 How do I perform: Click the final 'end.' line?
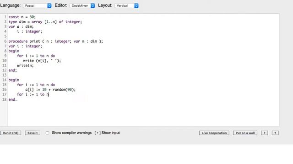pos(13,99)
